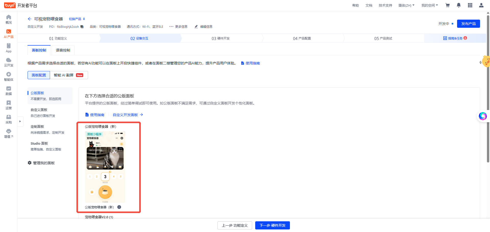Open the 切换产品 dropdown
Screen dimensions: 490x232
[x=75, y=19]
